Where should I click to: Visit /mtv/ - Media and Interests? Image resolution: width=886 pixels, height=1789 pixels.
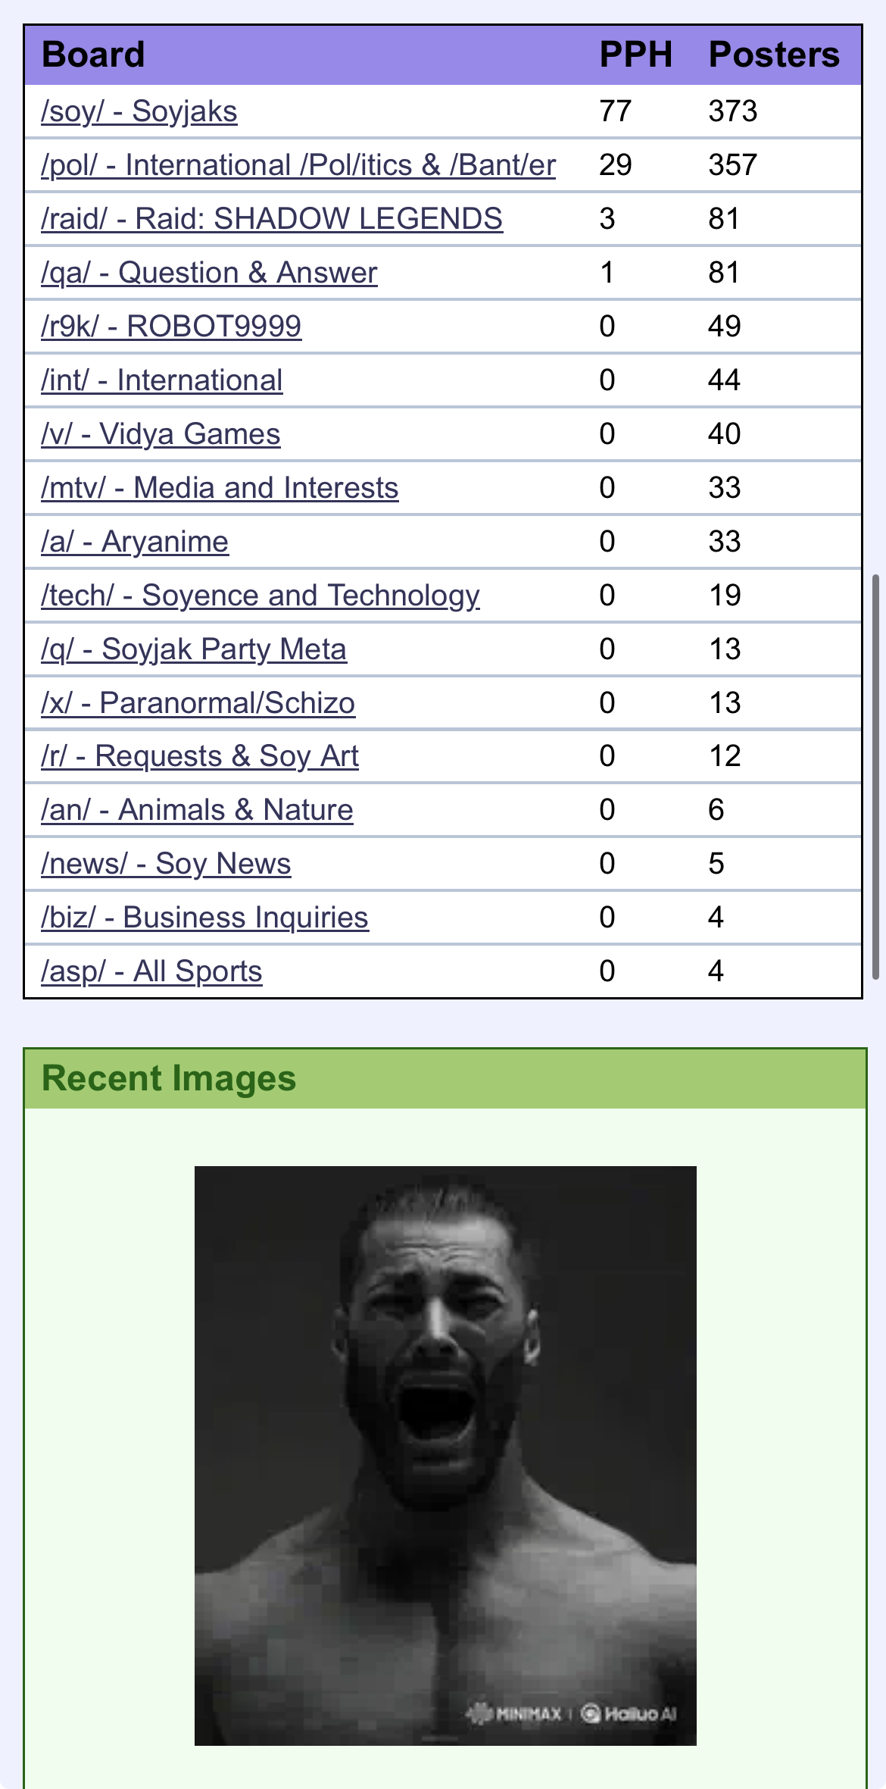click(220, 488)
